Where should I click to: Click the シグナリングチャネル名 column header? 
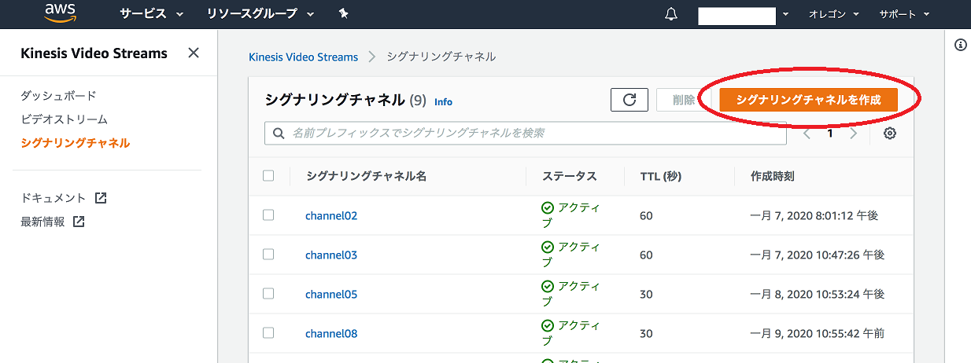pos(366,176)
